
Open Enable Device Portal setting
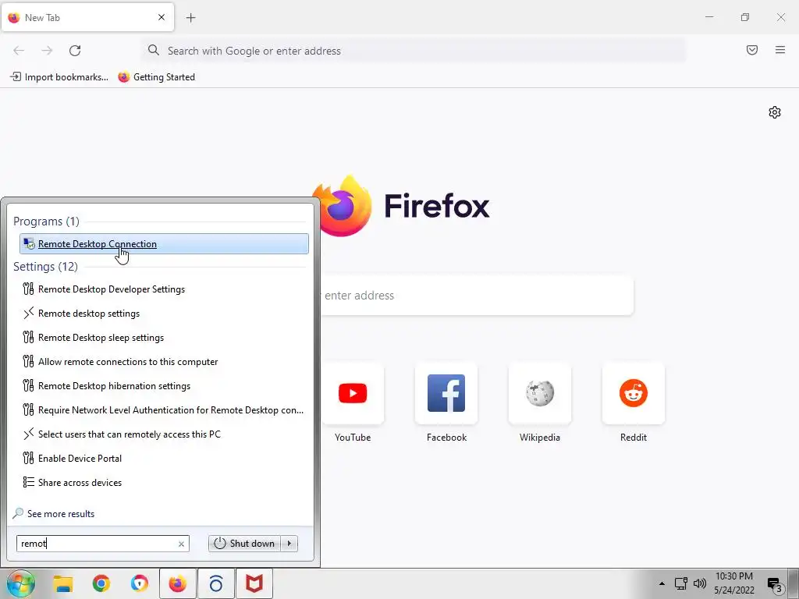tap(72, 459)
